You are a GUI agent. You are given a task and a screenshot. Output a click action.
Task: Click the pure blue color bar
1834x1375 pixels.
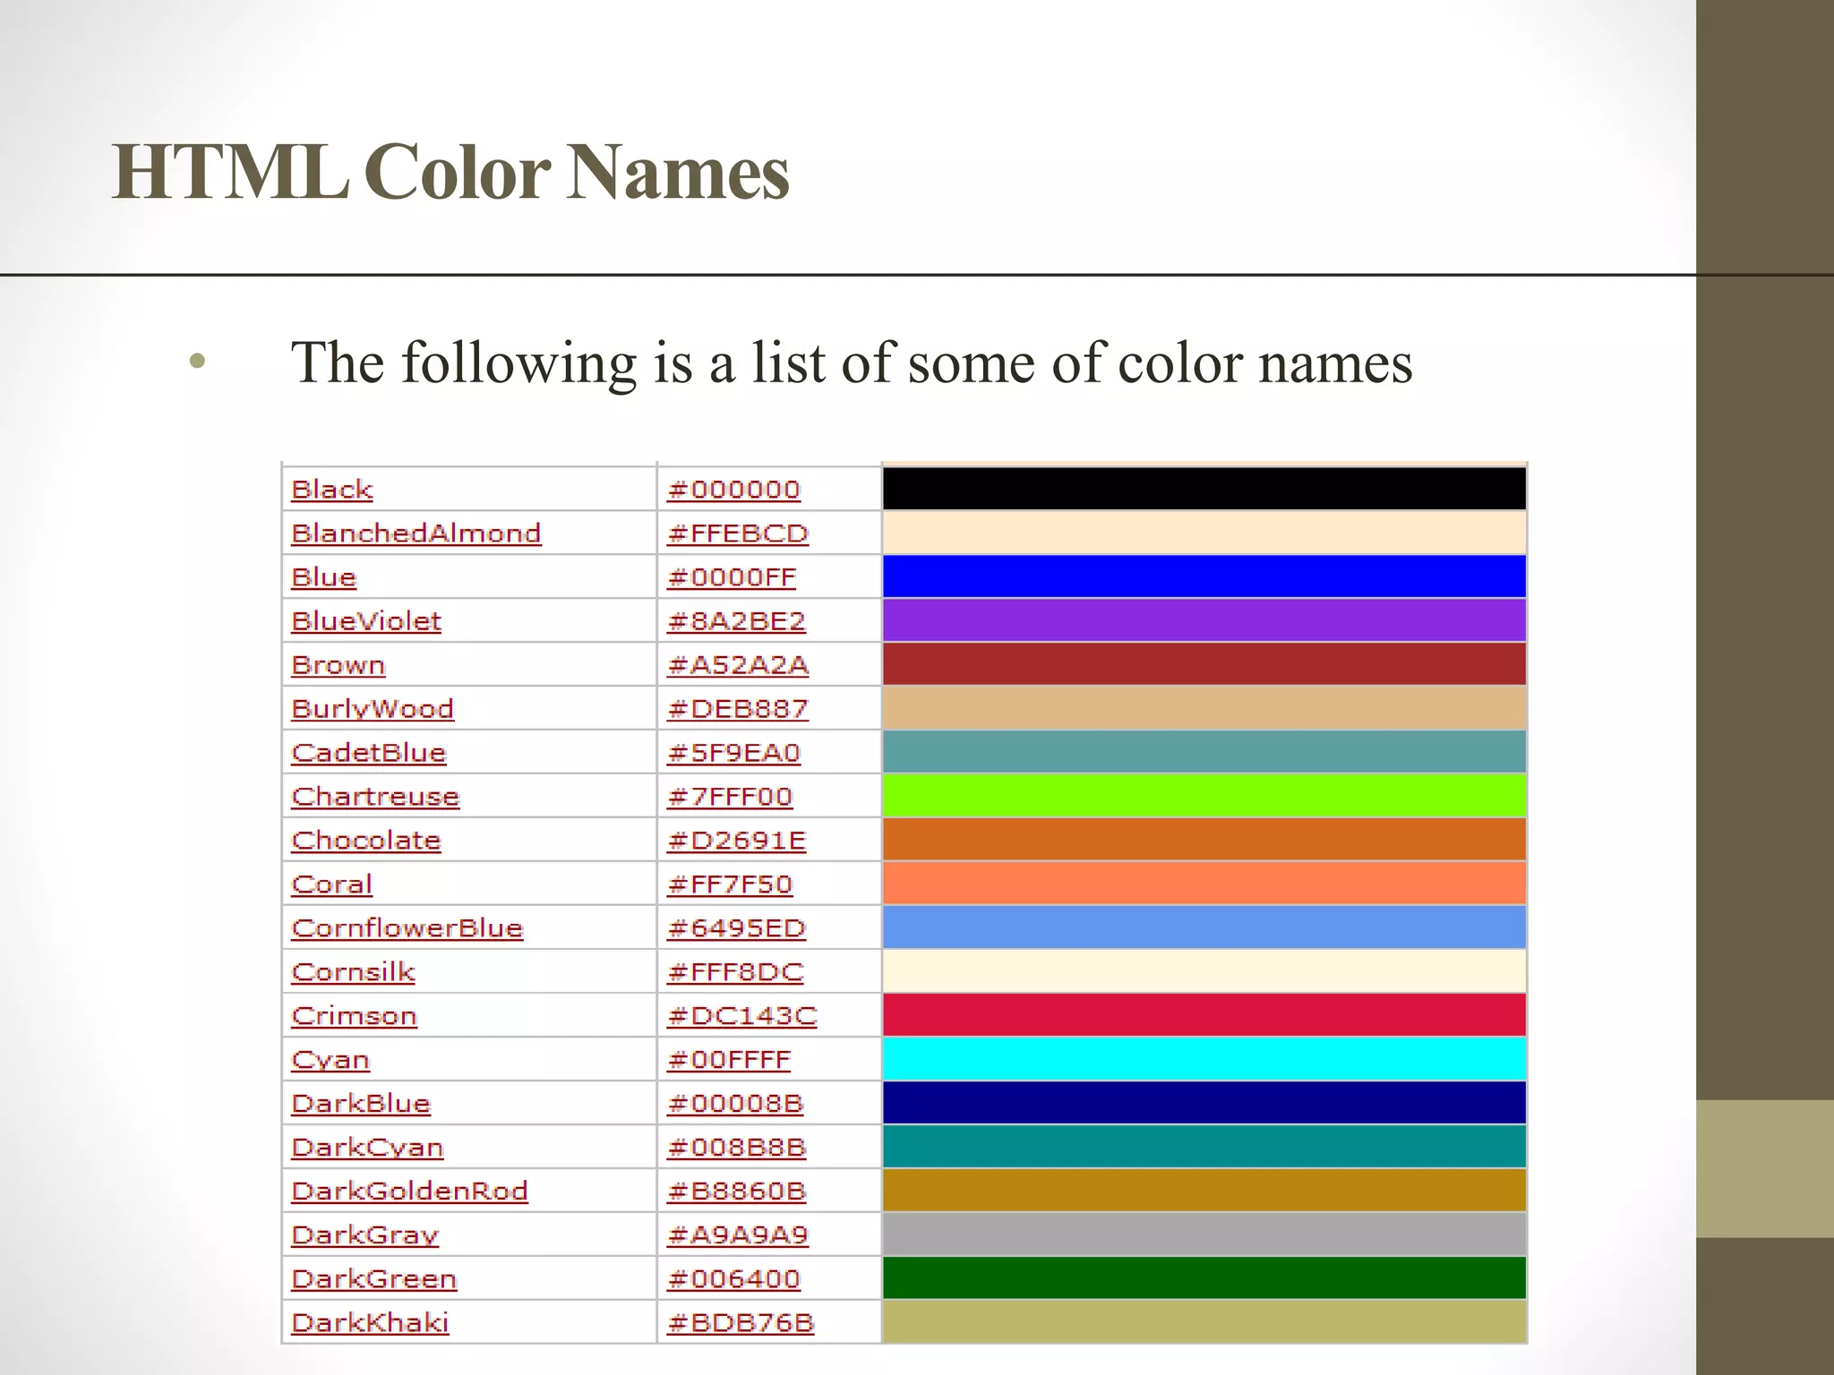pyautogui.click(x=1204, y=576)
